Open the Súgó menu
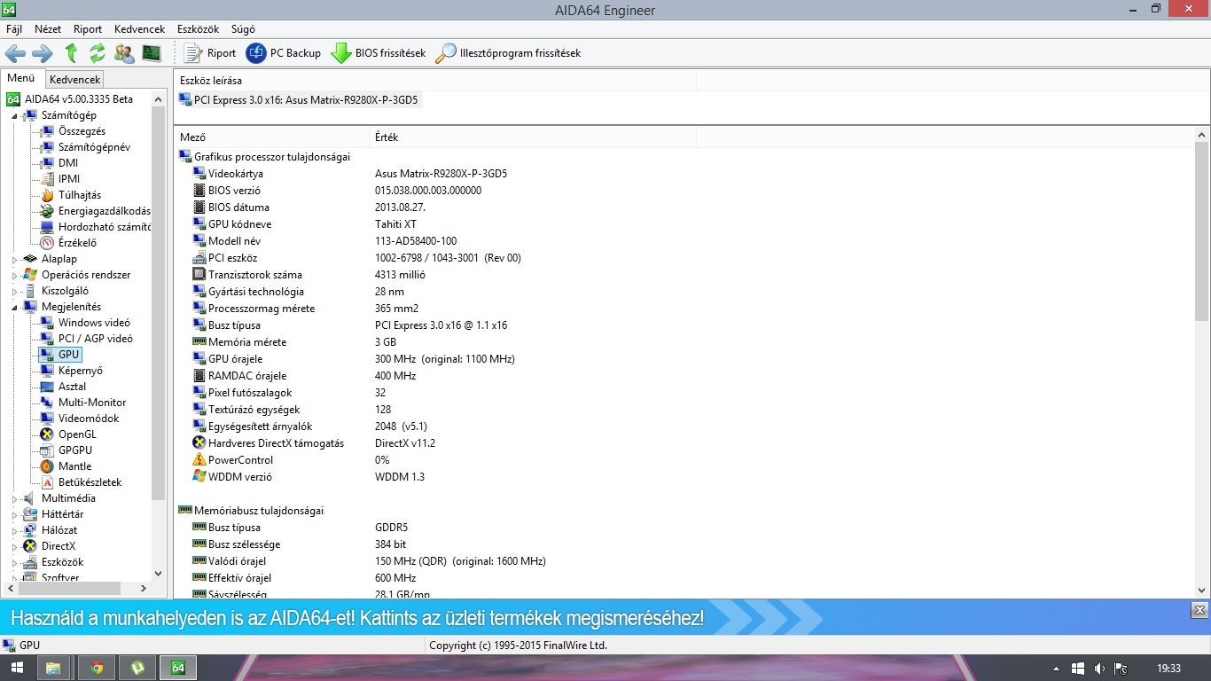 (x=243, y=29)
